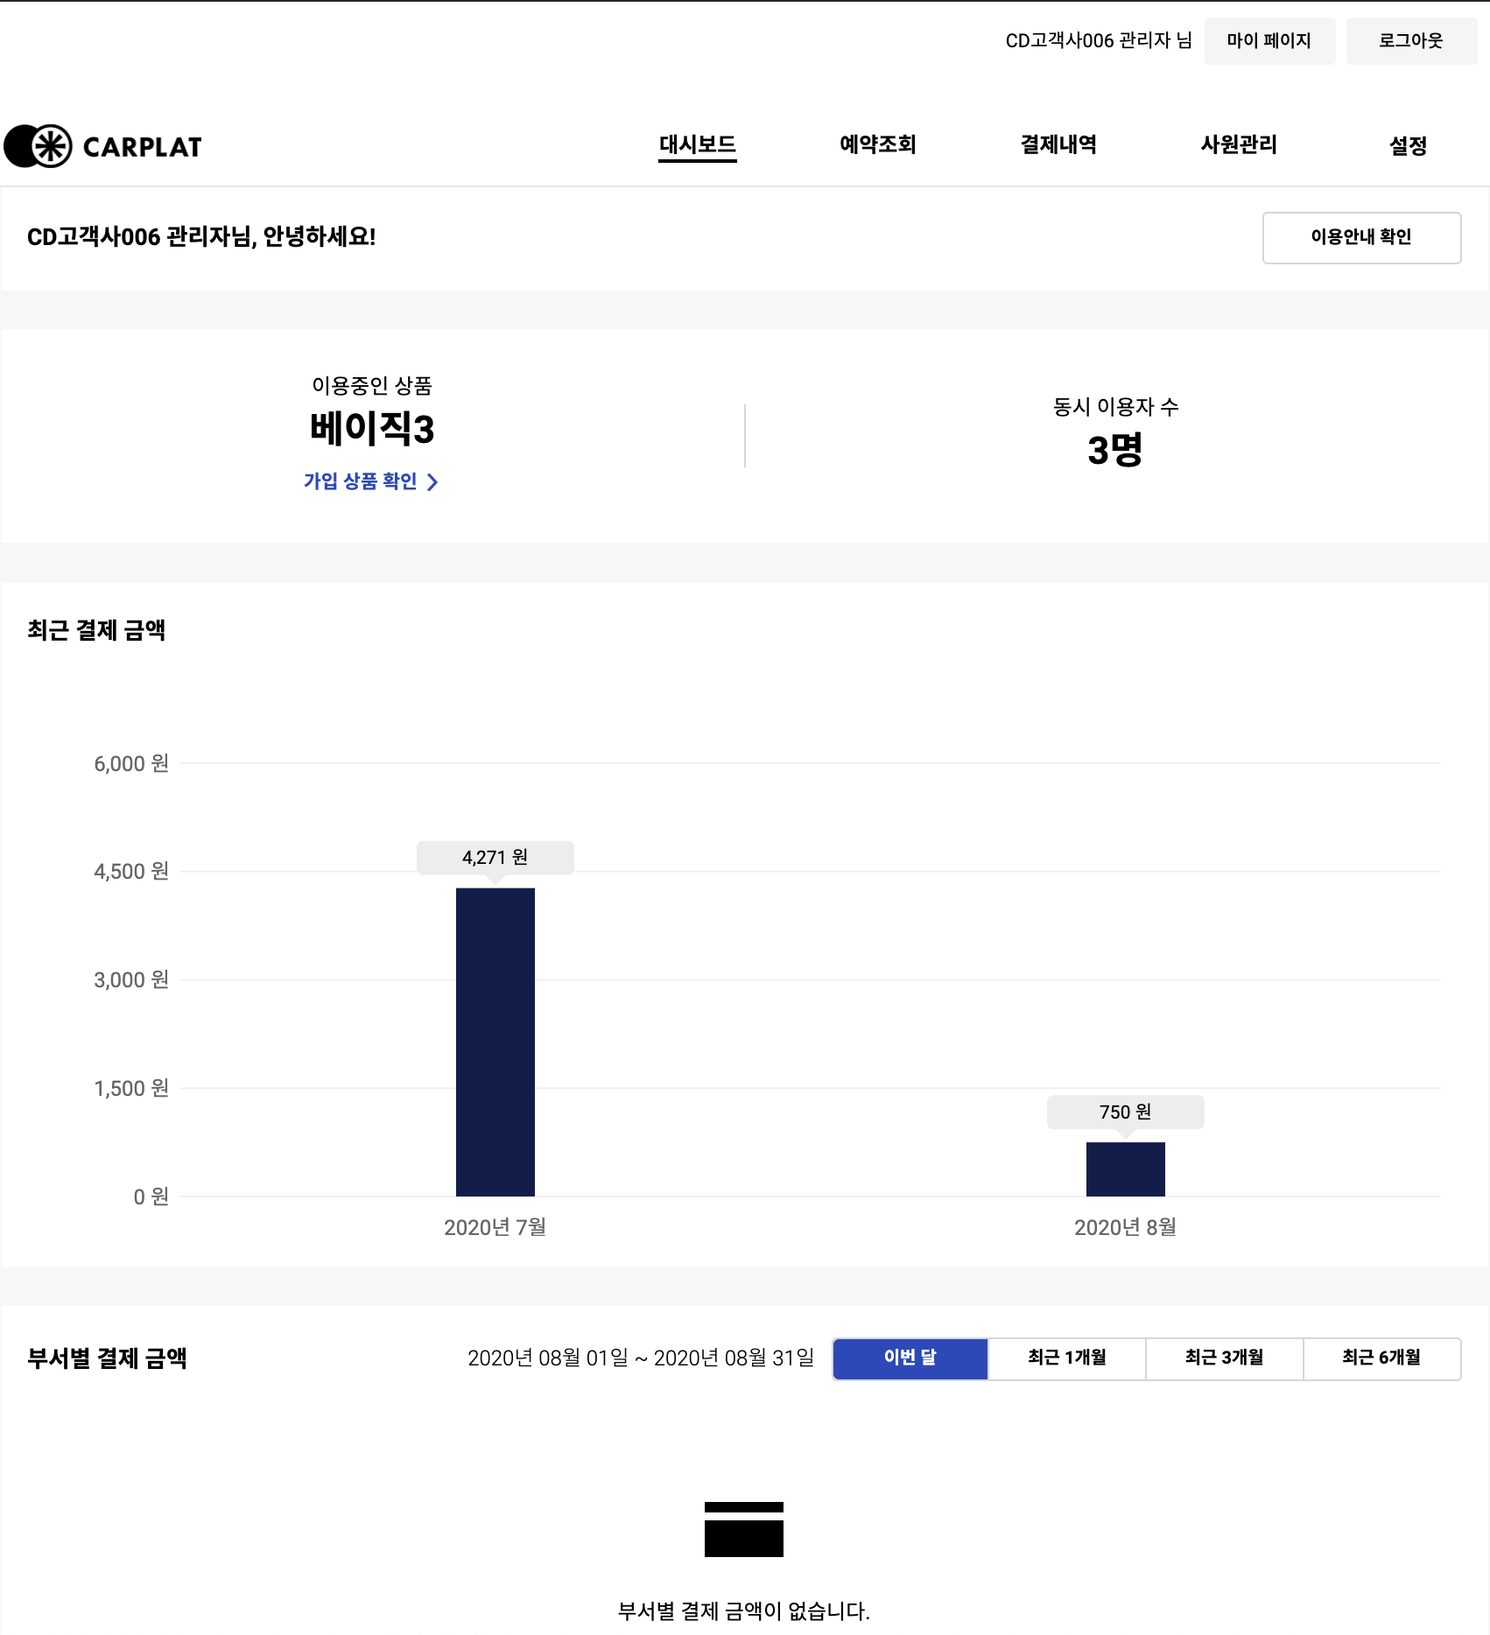Select the 최근 6개월 period tab

(x=1382, y=1358)
